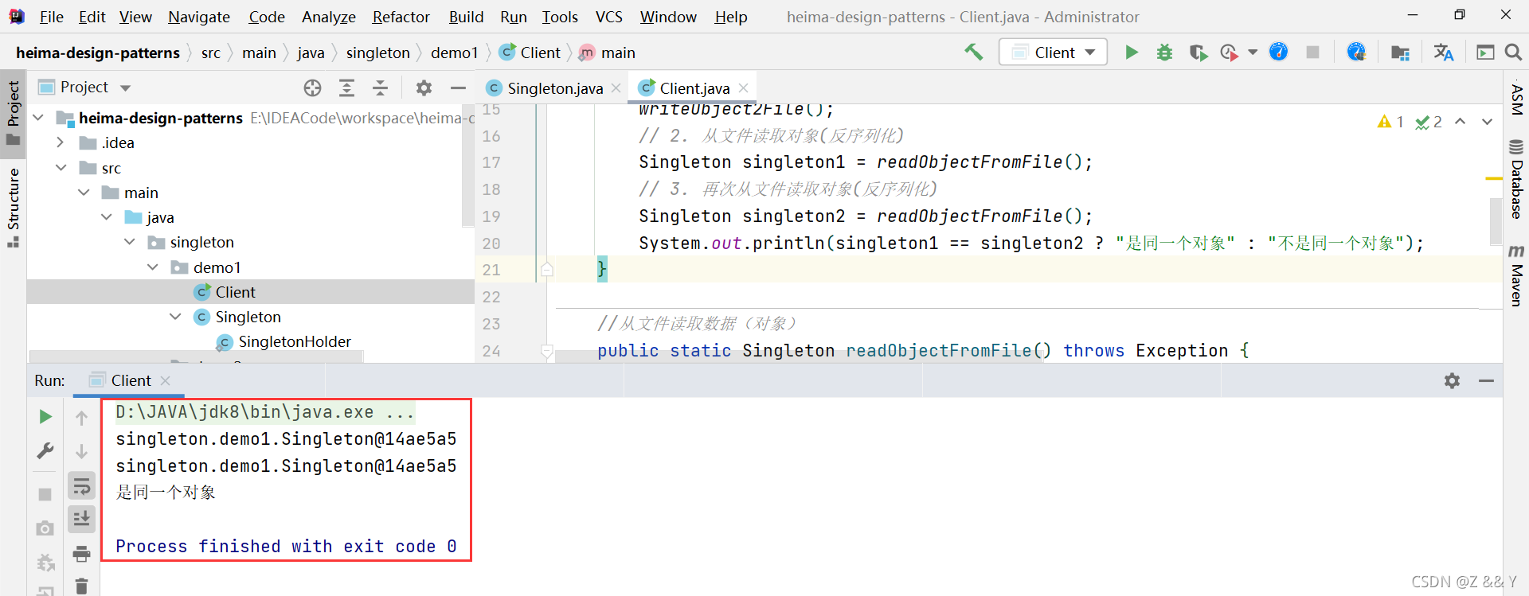1529x596 pixels.
Task: Toggle Soft-Wrap in the Run console
Action: coord(81,485)
